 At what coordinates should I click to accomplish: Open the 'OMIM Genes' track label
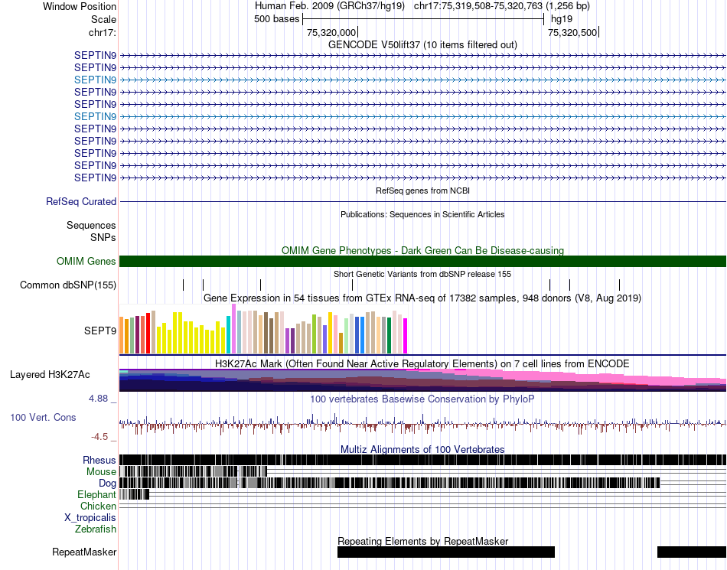tap(86, 262)
